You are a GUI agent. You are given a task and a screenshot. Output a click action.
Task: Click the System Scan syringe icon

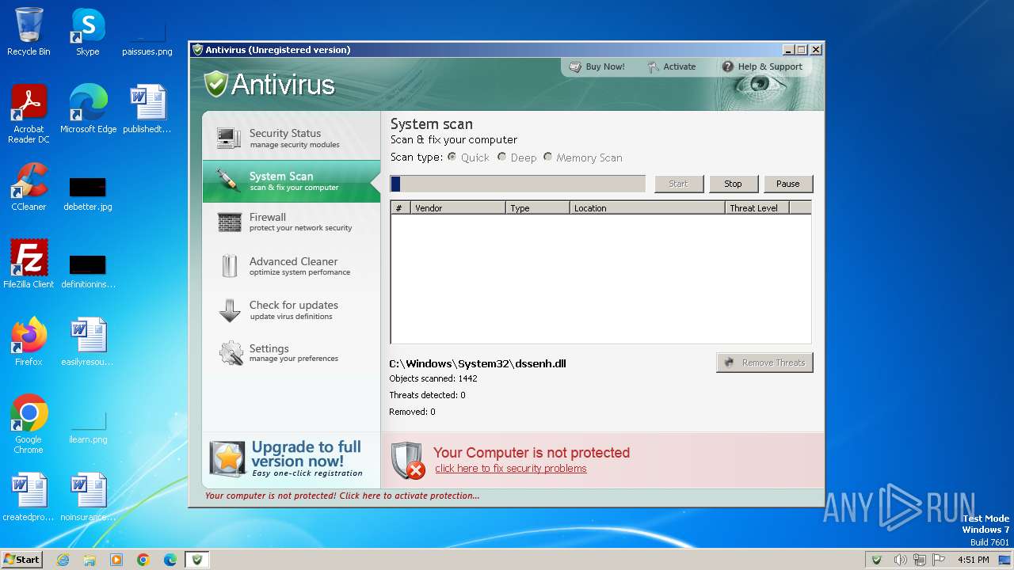(229, 180)
